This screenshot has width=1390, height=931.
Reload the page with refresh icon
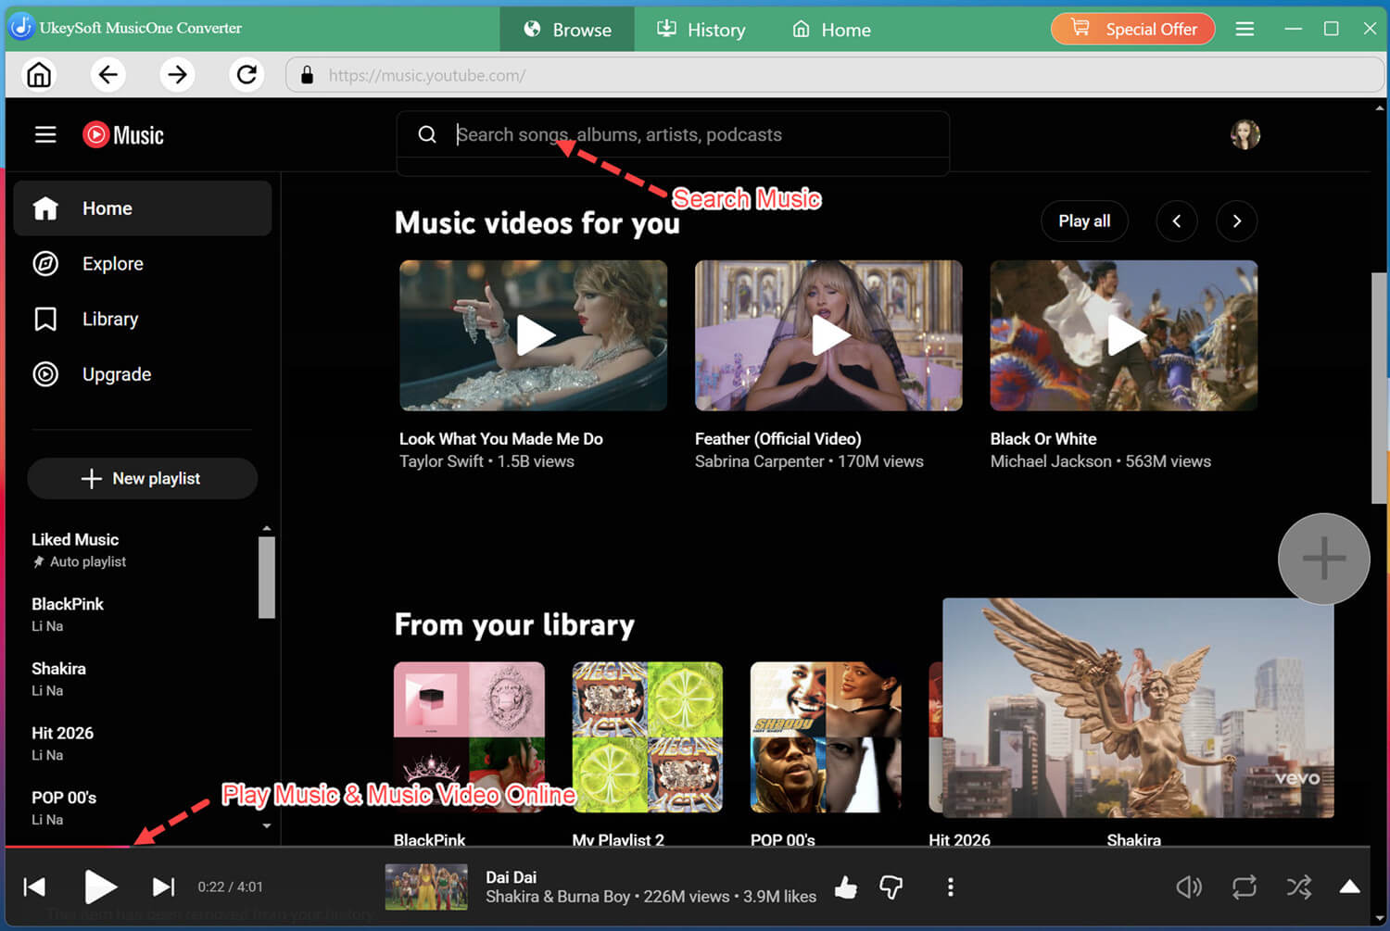246,74
